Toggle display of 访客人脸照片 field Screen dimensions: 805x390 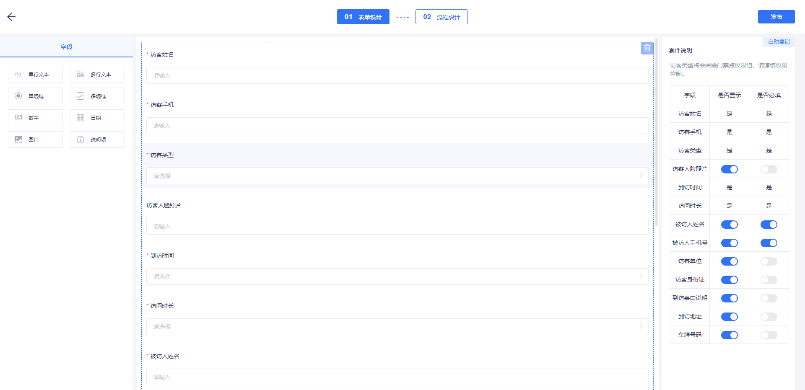[729, 169]
